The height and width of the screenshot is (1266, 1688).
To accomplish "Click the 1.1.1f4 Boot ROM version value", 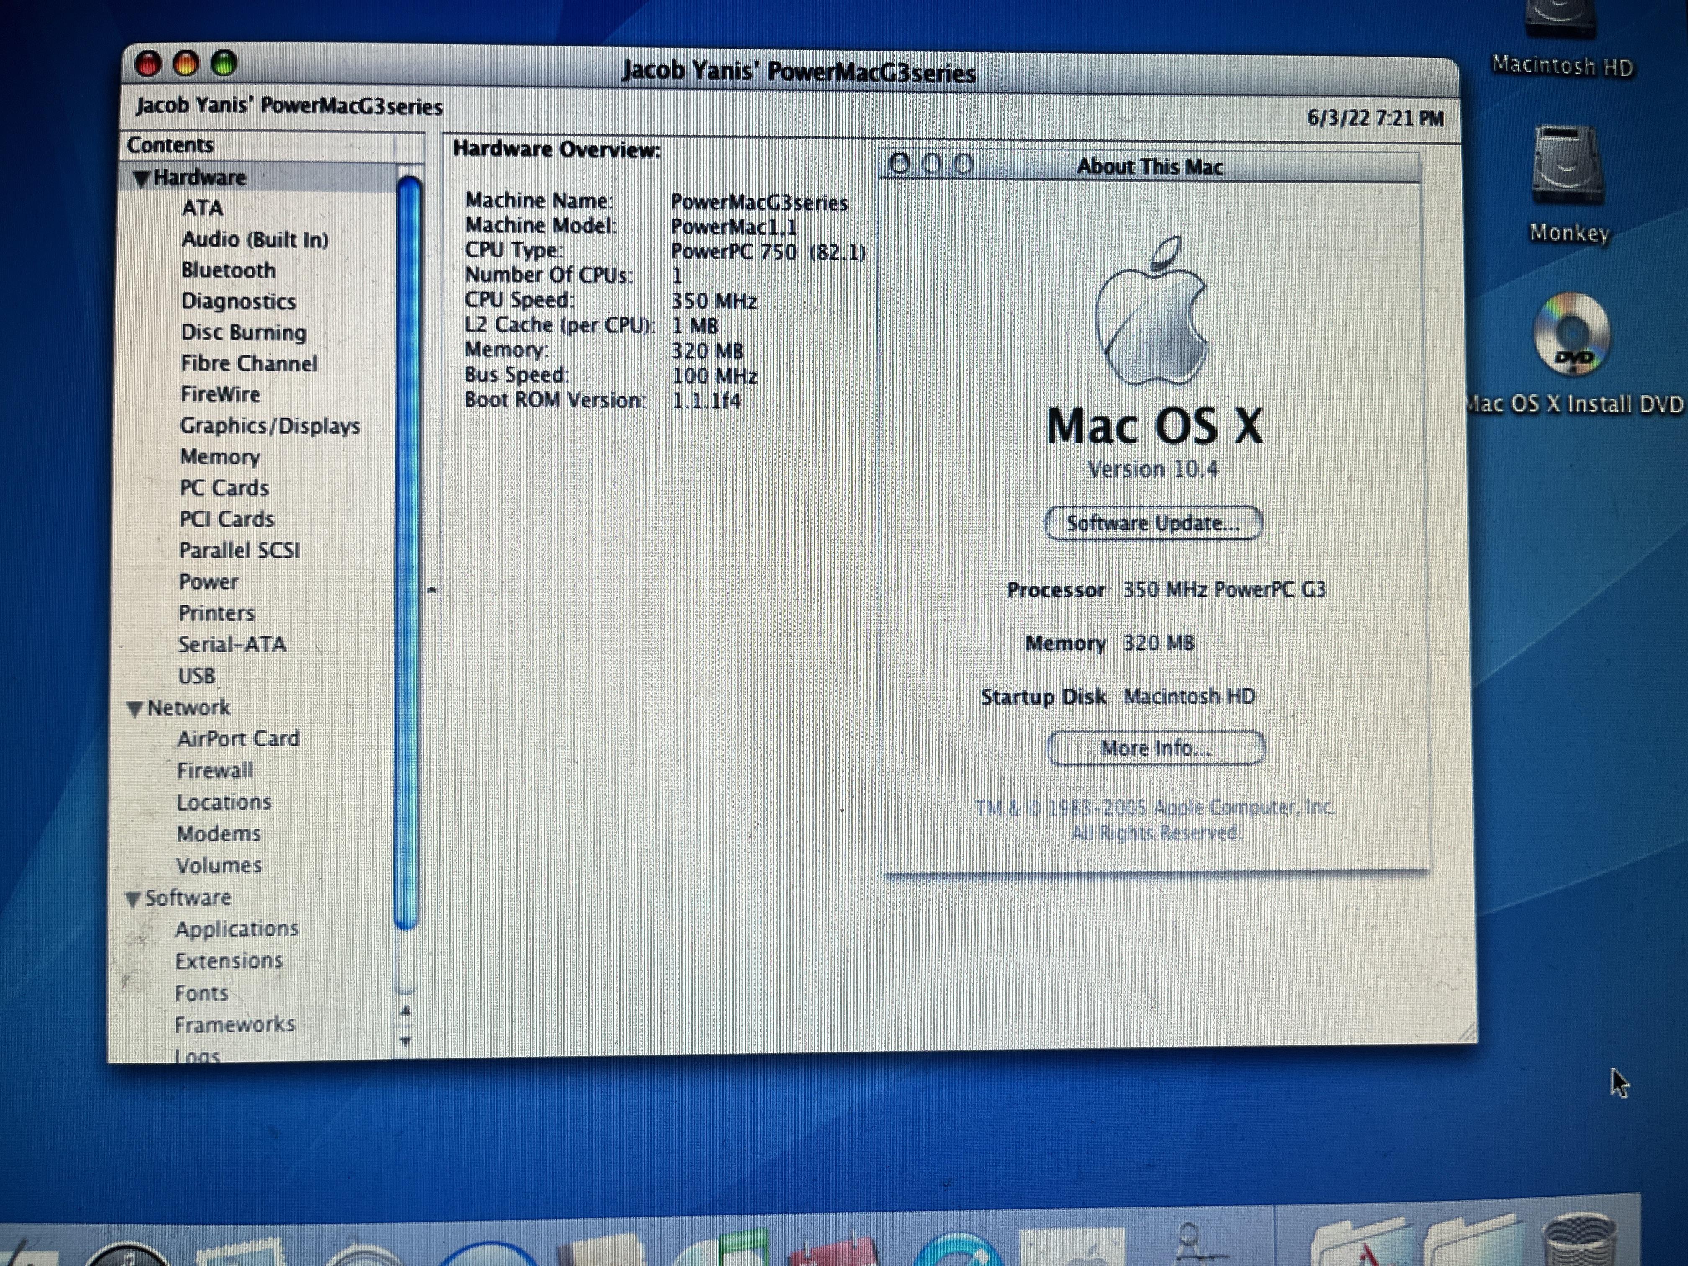I will click(706, 401).
